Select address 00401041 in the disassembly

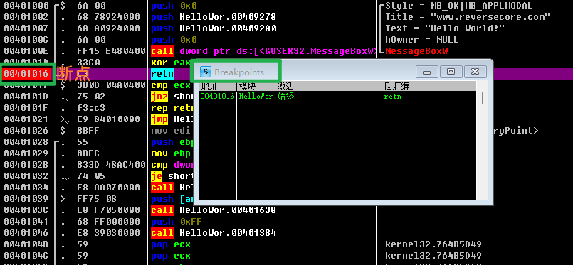click(x=26, y=222)
